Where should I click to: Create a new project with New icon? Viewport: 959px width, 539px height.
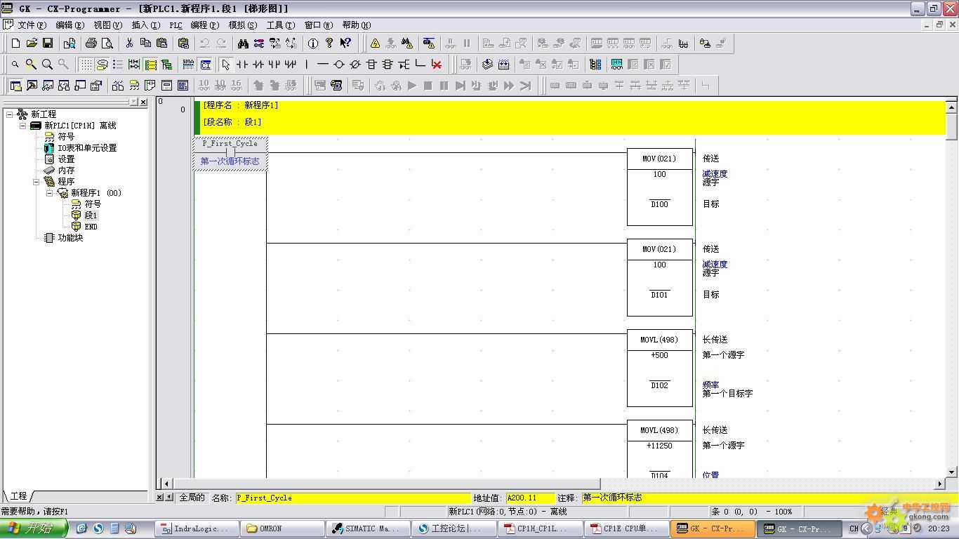tap(15, 44)
